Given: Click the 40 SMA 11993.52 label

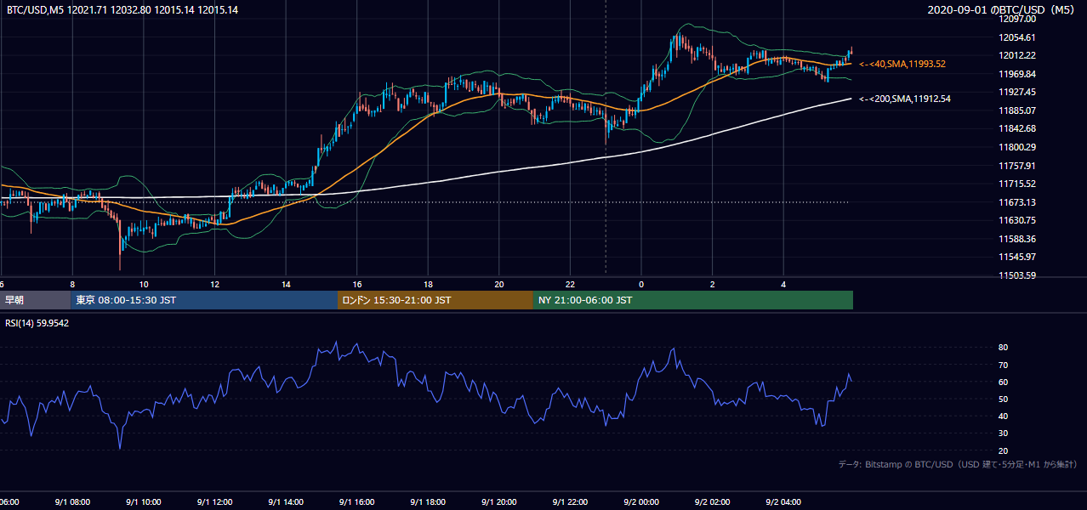Looking at the screenshot, I should tap(902, 64).
